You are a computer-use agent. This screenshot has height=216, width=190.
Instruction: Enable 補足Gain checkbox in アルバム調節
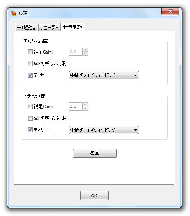[x=30, y=52]
